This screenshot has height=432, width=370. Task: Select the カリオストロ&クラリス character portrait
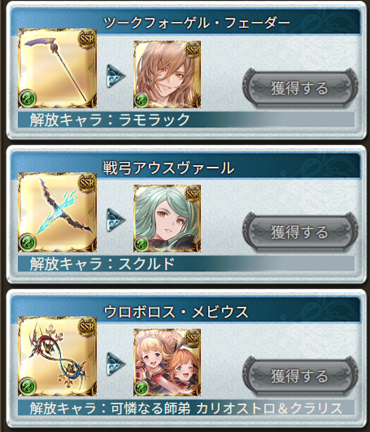167,362
